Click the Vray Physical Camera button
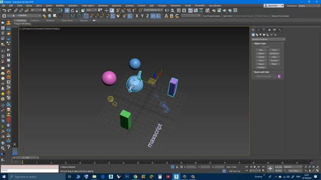The height and width of the screenshot is (180, 321). coord(212,16)
